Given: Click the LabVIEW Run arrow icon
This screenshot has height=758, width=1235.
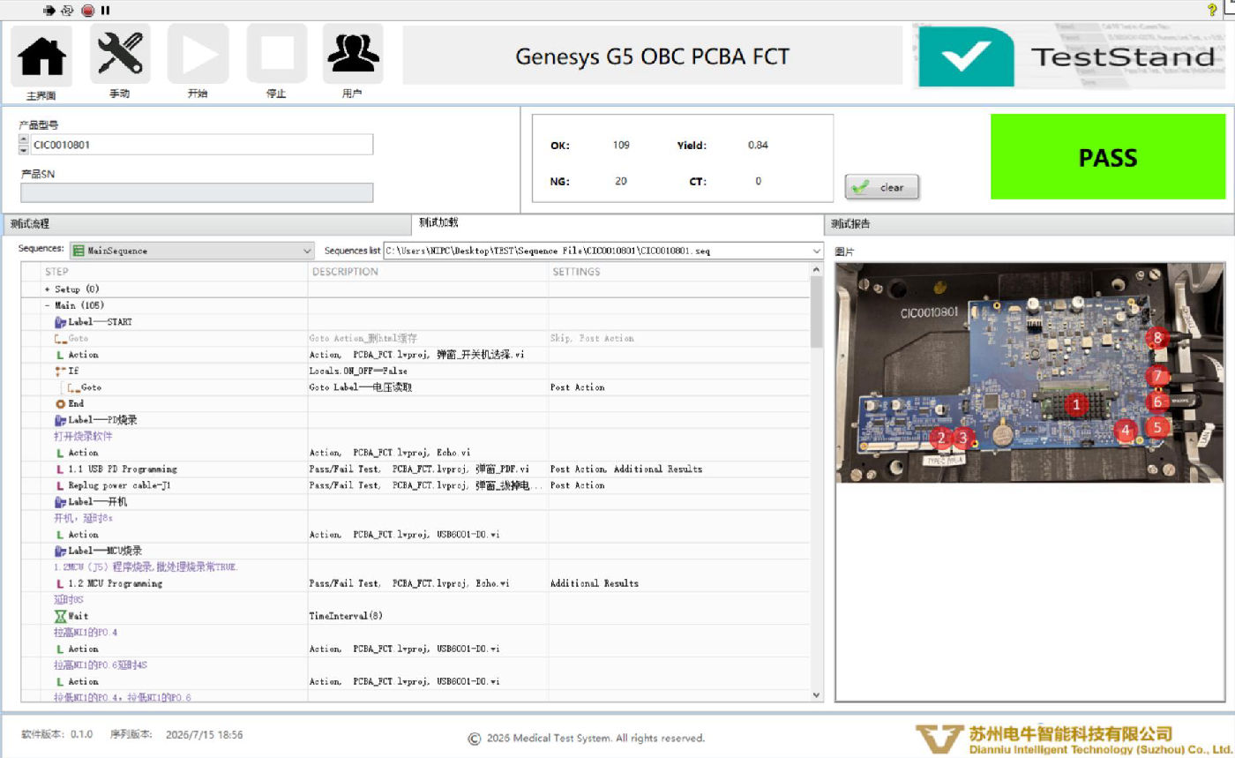Looking at the screenshot, I should click(49, 11).
